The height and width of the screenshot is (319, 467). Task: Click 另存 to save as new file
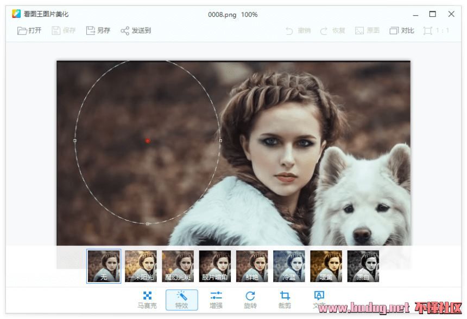98,30
